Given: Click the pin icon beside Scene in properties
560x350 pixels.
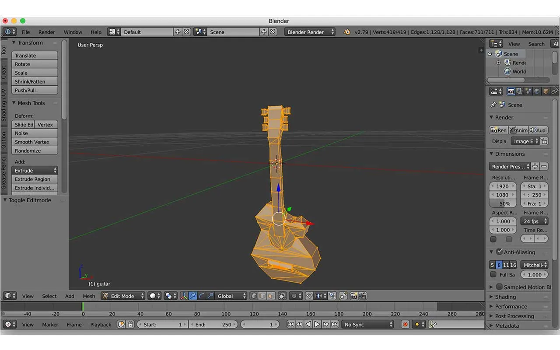Looking at the screenshot, I should coord(493,105).
